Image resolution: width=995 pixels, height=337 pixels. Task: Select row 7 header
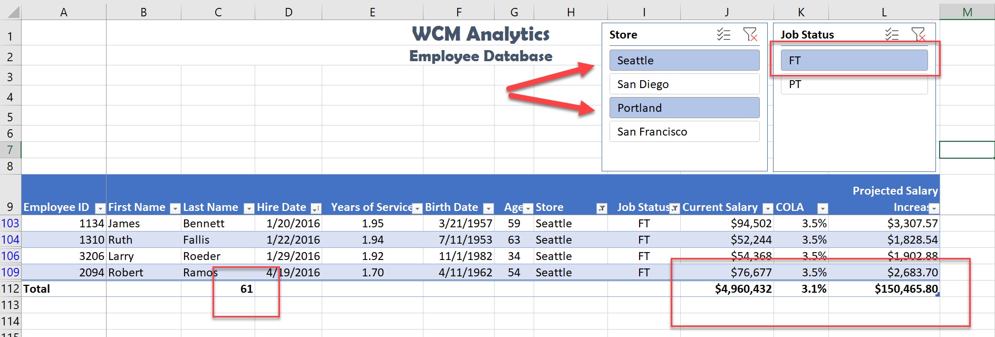[10, 150]
